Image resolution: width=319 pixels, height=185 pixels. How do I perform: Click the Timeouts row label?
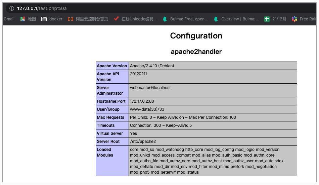(x=106, y=125)
